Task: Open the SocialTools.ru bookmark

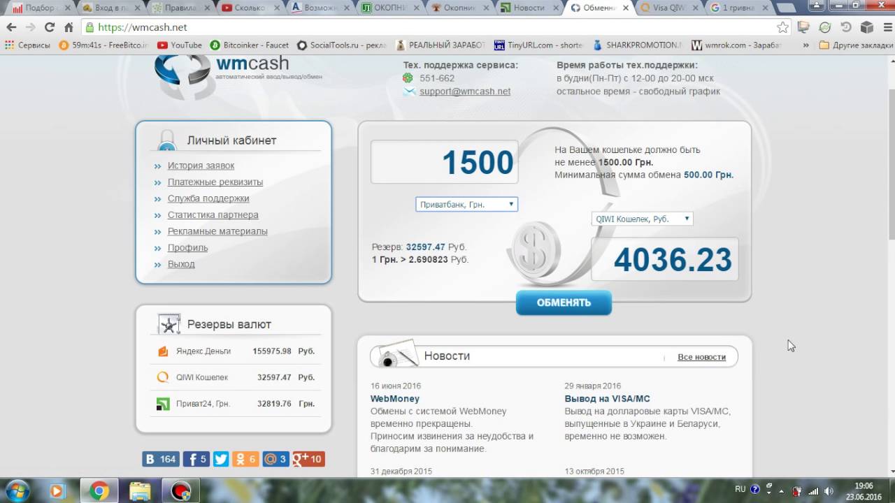Action: click(342, 45)
